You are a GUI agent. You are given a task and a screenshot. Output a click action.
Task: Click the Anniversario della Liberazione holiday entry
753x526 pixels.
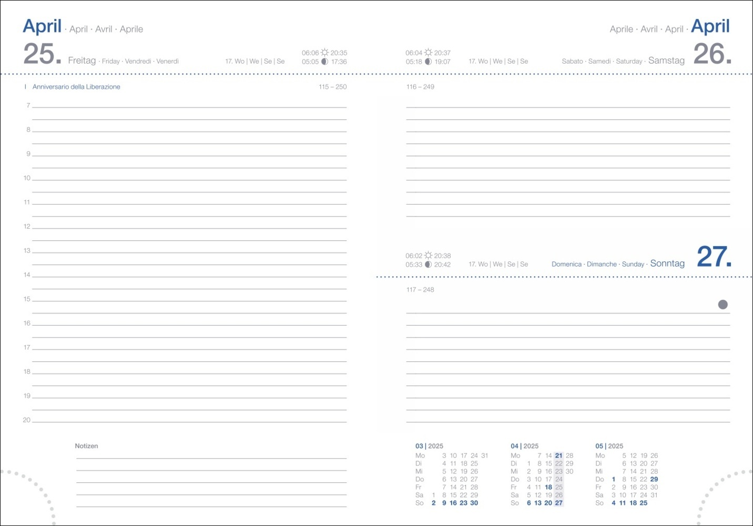[76, 87]
